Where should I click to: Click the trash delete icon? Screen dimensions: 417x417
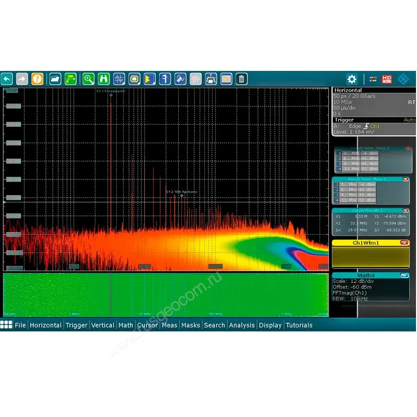(x=241, y=79)
